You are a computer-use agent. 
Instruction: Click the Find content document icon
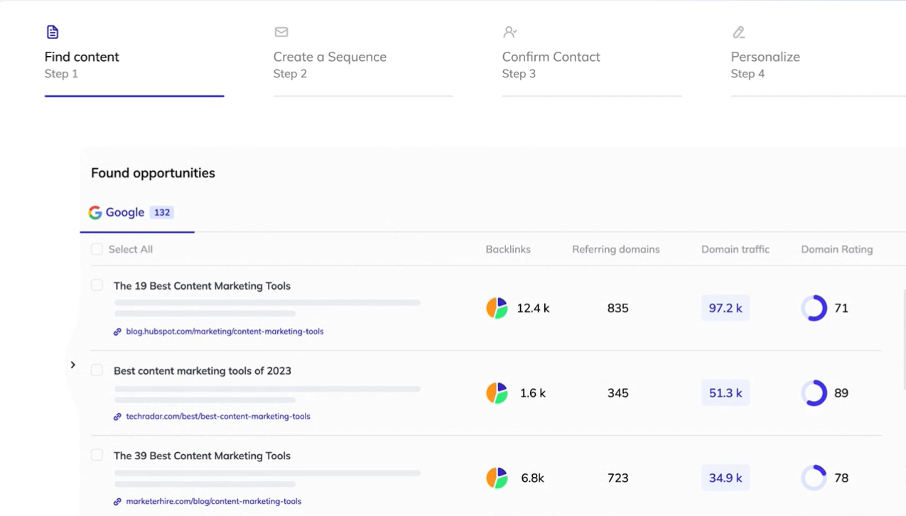point(53,32)
